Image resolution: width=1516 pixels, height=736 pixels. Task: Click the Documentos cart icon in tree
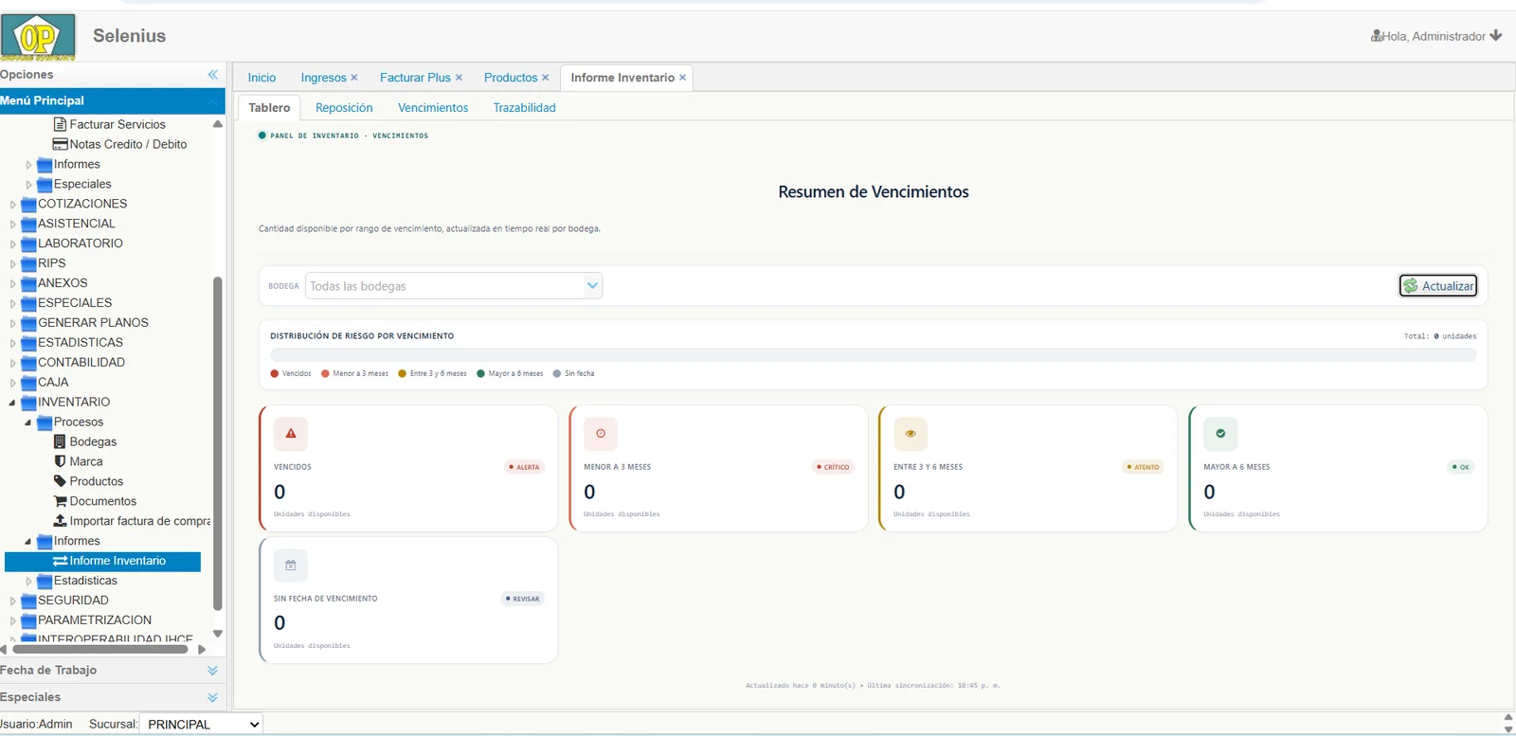click(x=61, y=501)
